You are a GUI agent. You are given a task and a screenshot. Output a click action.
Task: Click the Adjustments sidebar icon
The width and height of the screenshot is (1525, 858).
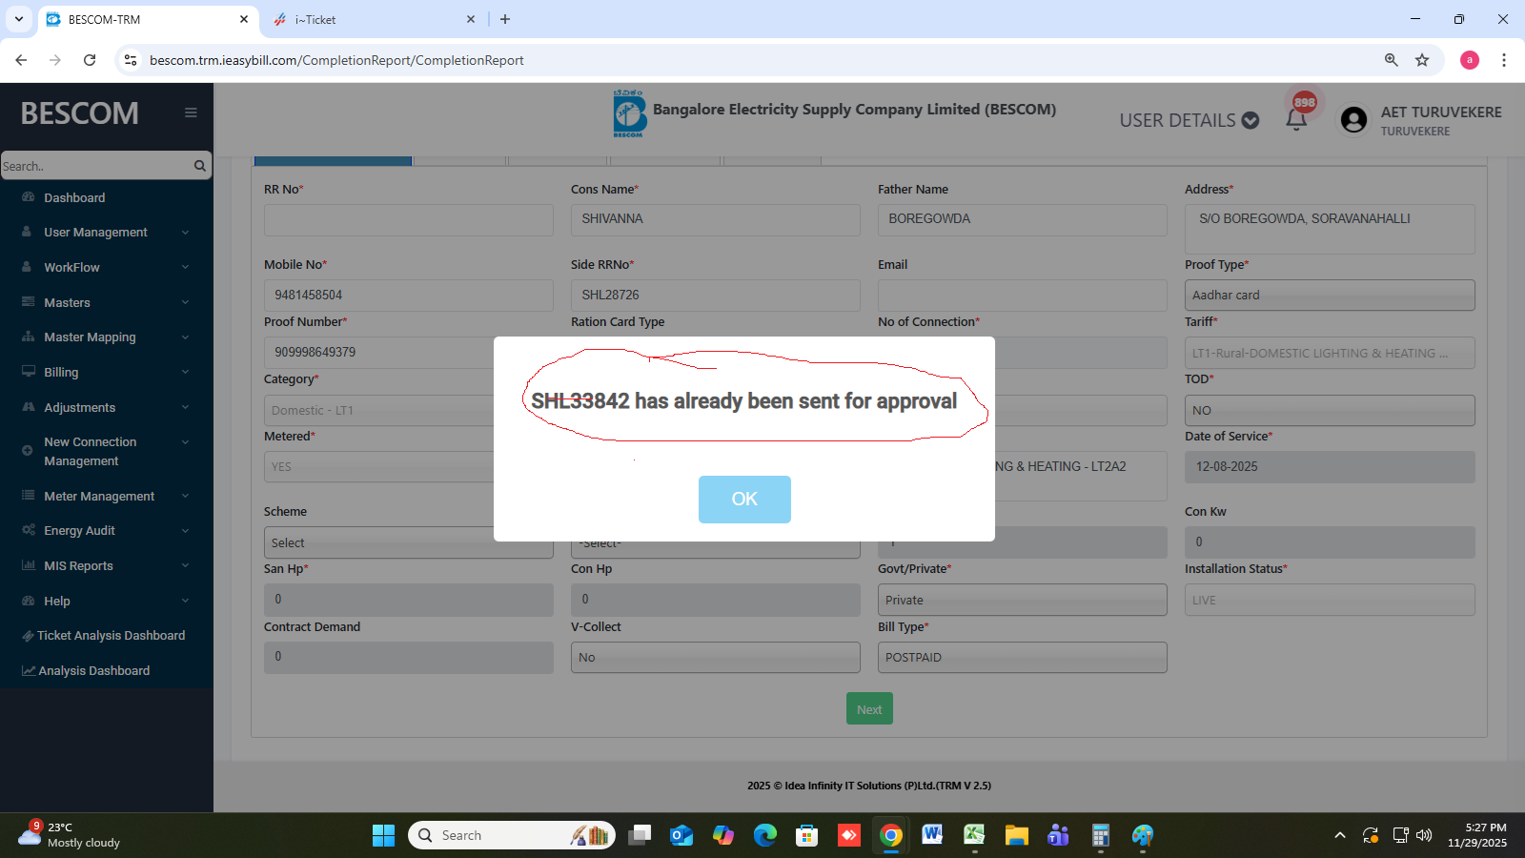tap(28, 407)
